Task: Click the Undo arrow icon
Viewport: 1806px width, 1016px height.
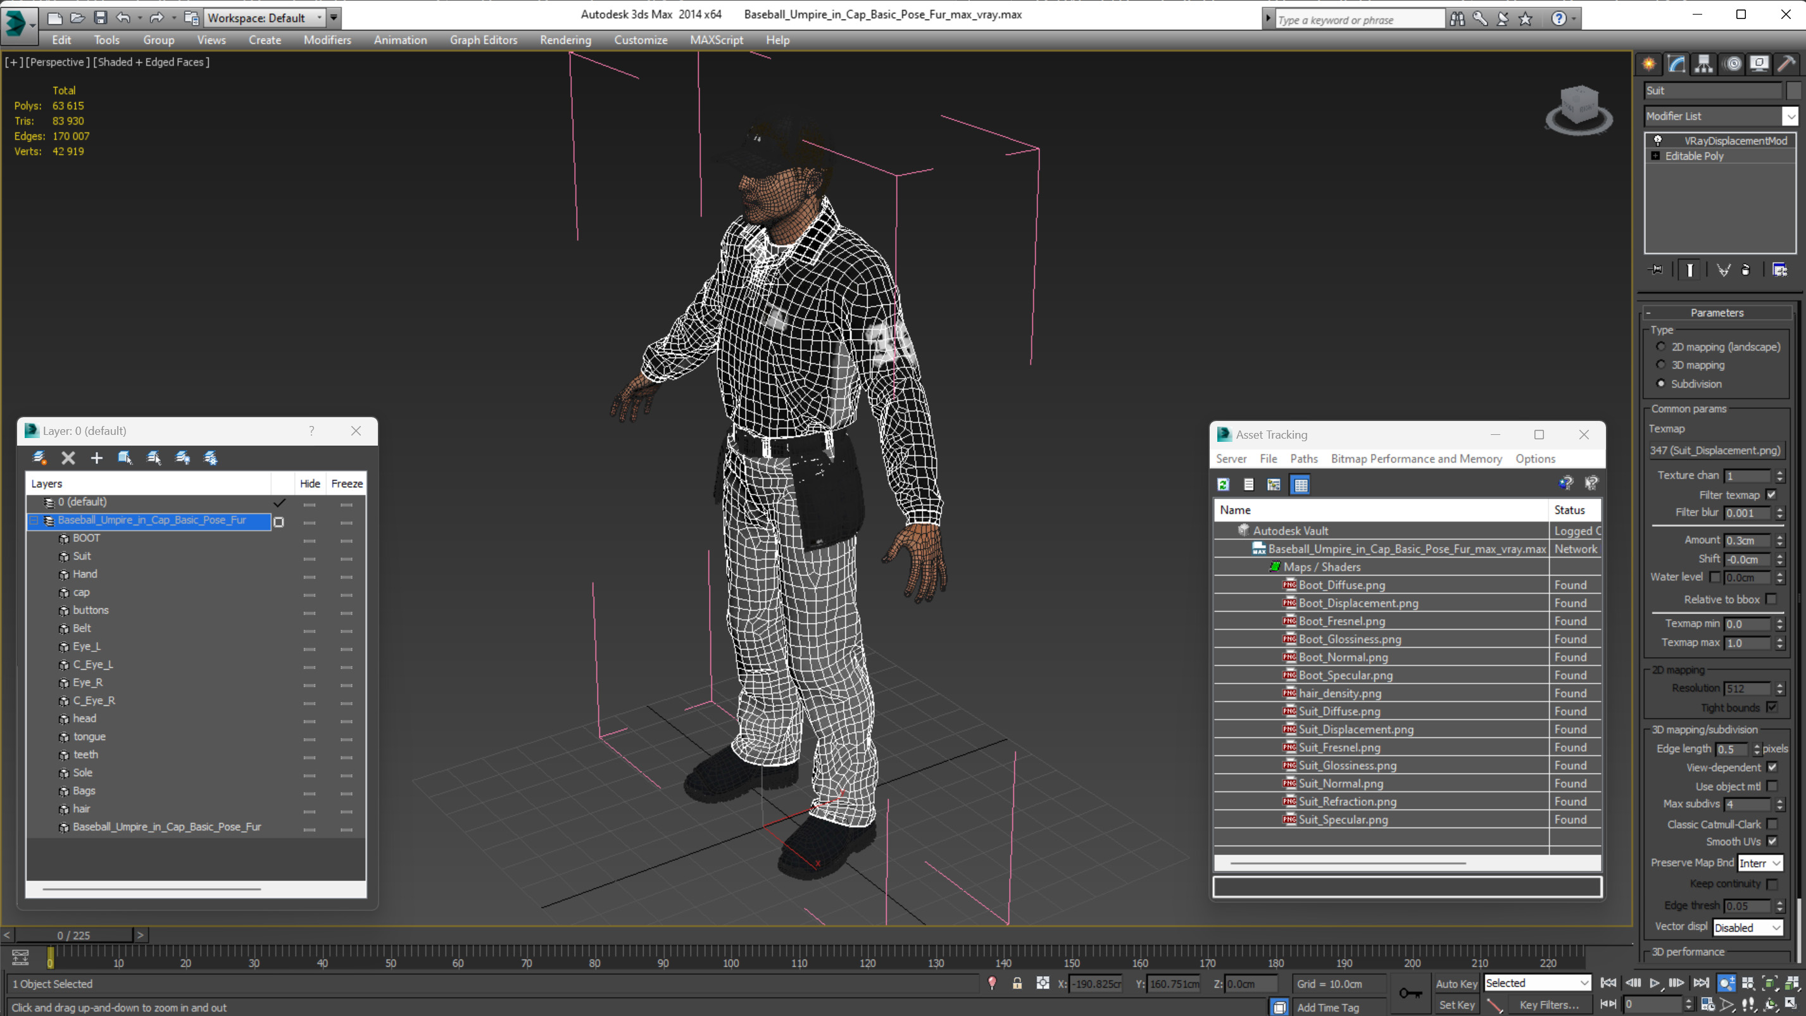Action: coord(123,18)
